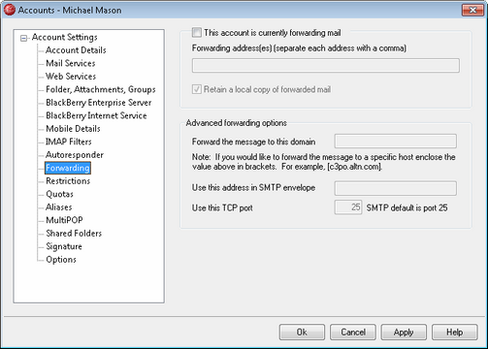Click 'Forward the message to this domain' field
The width and height of the screenshot is (488, 349).
click(x=396, y=142)
